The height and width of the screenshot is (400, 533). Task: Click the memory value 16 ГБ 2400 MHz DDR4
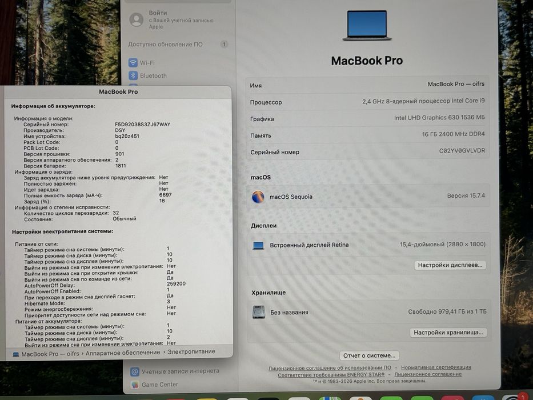click(x=453, y=134)
